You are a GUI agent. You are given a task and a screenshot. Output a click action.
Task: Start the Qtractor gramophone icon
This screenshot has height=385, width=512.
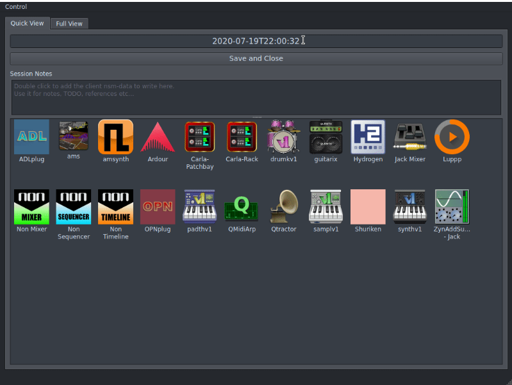(284, 207)
